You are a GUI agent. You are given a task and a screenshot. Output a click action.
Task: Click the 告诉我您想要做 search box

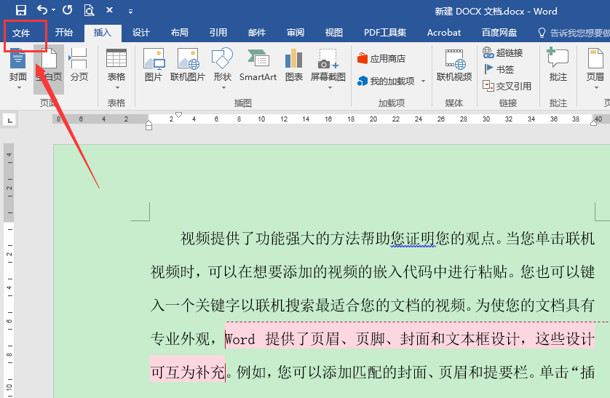(x=574, y=33)
